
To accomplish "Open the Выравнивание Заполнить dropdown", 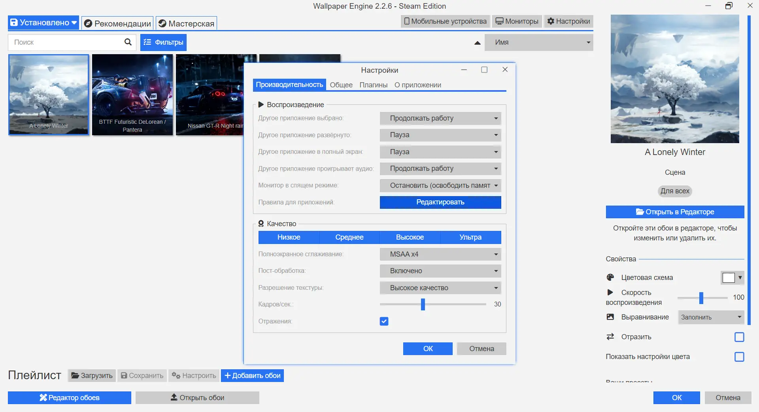I will click(x=711, y=317).
